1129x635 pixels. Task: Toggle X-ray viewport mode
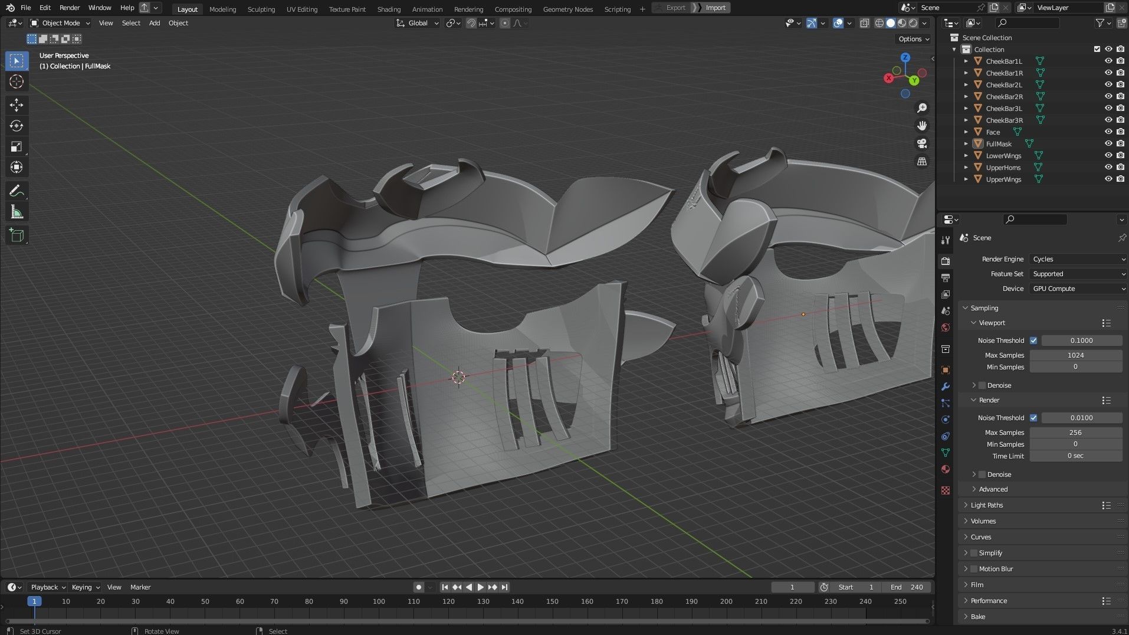864,23
